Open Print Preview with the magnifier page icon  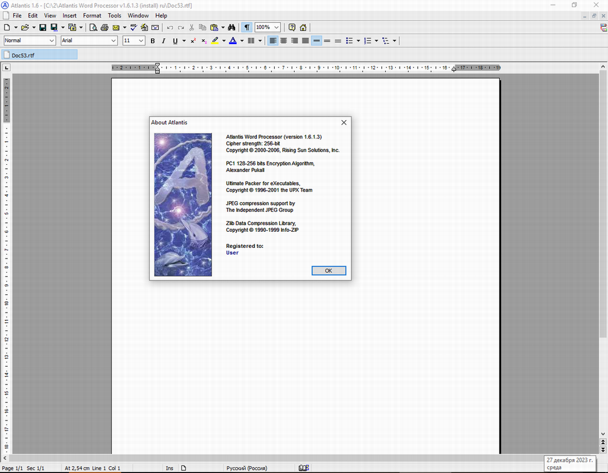pos(93,28)
